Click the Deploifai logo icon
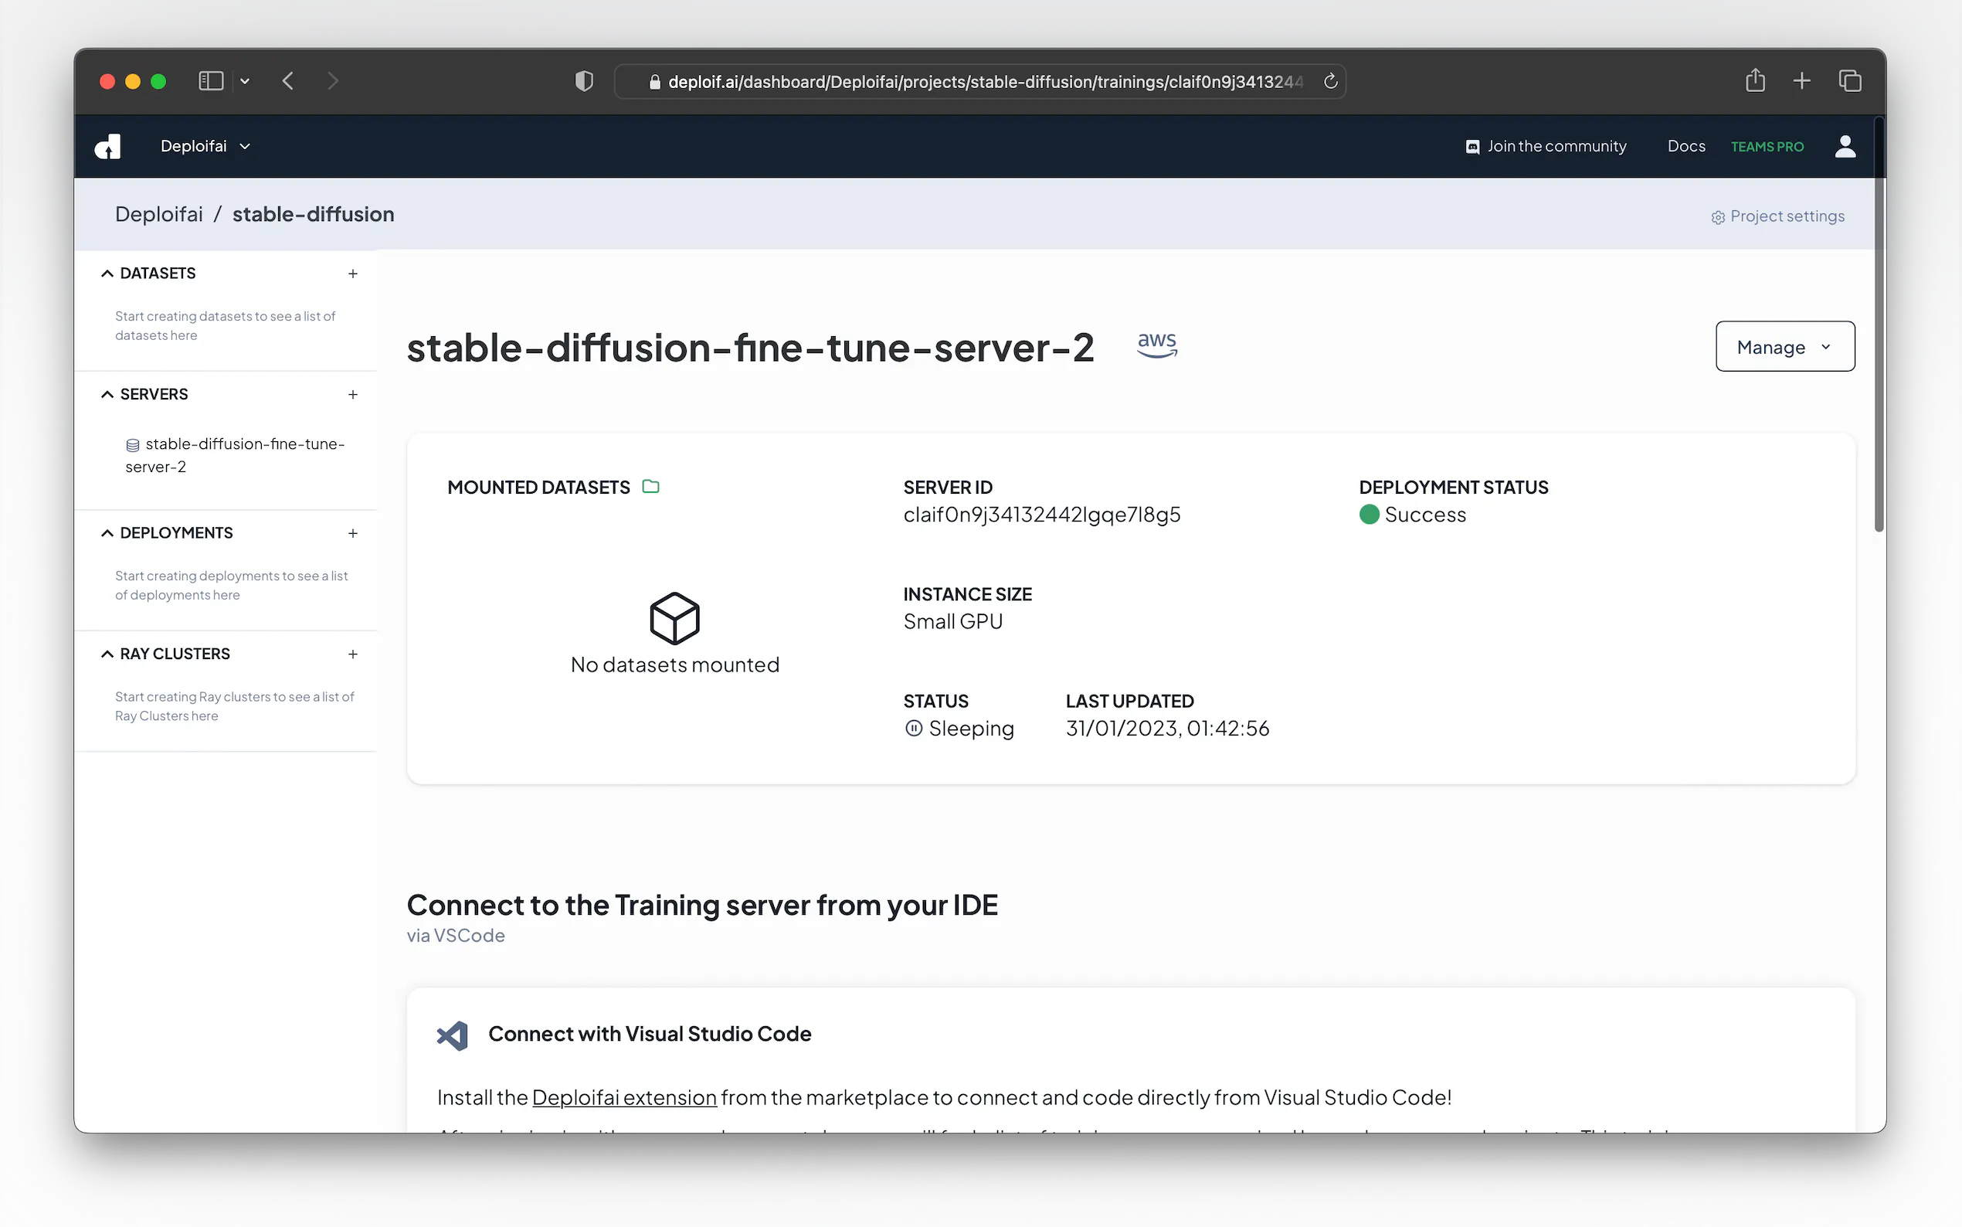 click(108, 146)
